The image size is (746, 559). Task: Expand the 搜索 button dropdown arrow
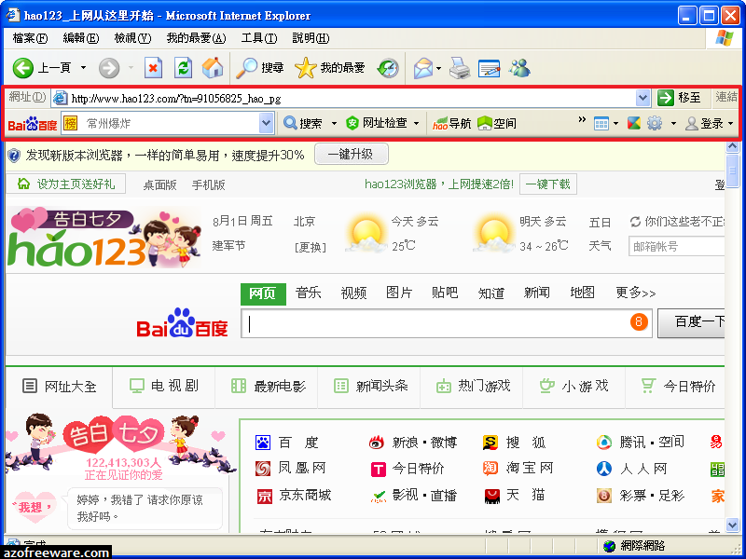(334, 124)
